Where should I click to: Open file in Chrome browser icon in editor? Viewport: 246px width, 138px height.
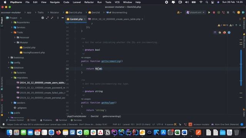pyautogui.click(x=219, y=33)
